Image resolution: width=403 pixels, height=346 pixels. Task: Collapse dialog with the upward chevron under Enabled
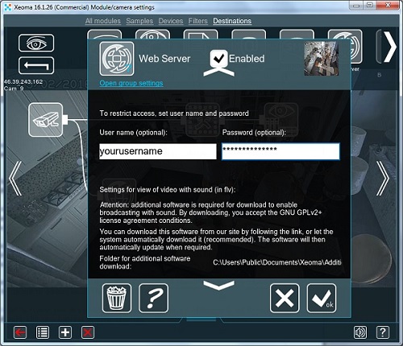click(218, 72)
